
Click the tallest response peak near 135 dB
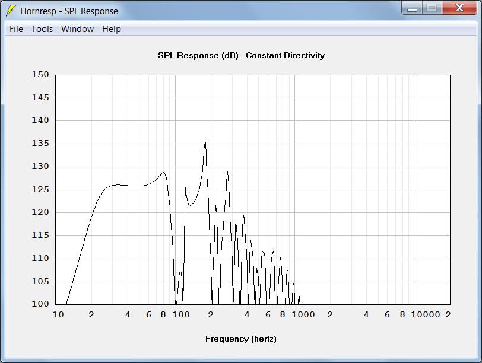205,142
